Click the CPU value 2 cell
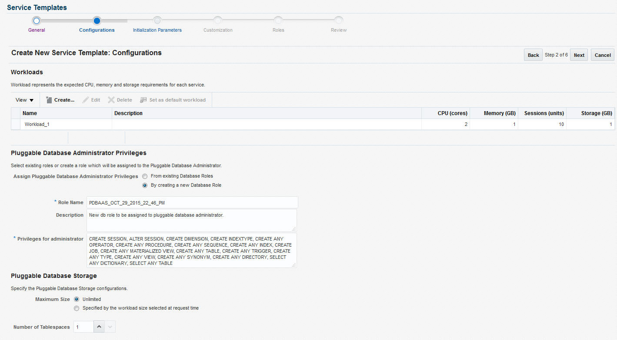This screenshot has width=617, height=340. tap(446, 124)
